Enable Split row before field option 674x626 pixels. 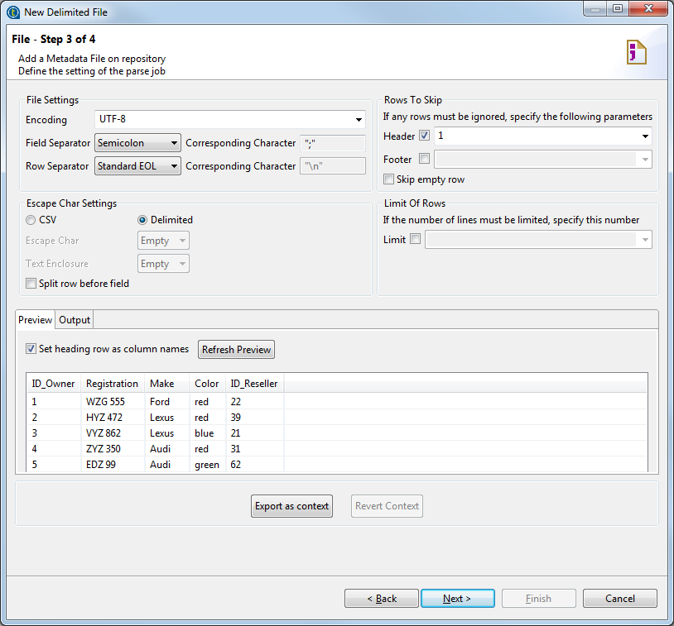[x=31, y=284]
